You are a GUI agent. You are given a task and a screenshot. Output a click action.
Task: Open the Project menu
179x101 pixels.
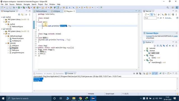(41, 4)
